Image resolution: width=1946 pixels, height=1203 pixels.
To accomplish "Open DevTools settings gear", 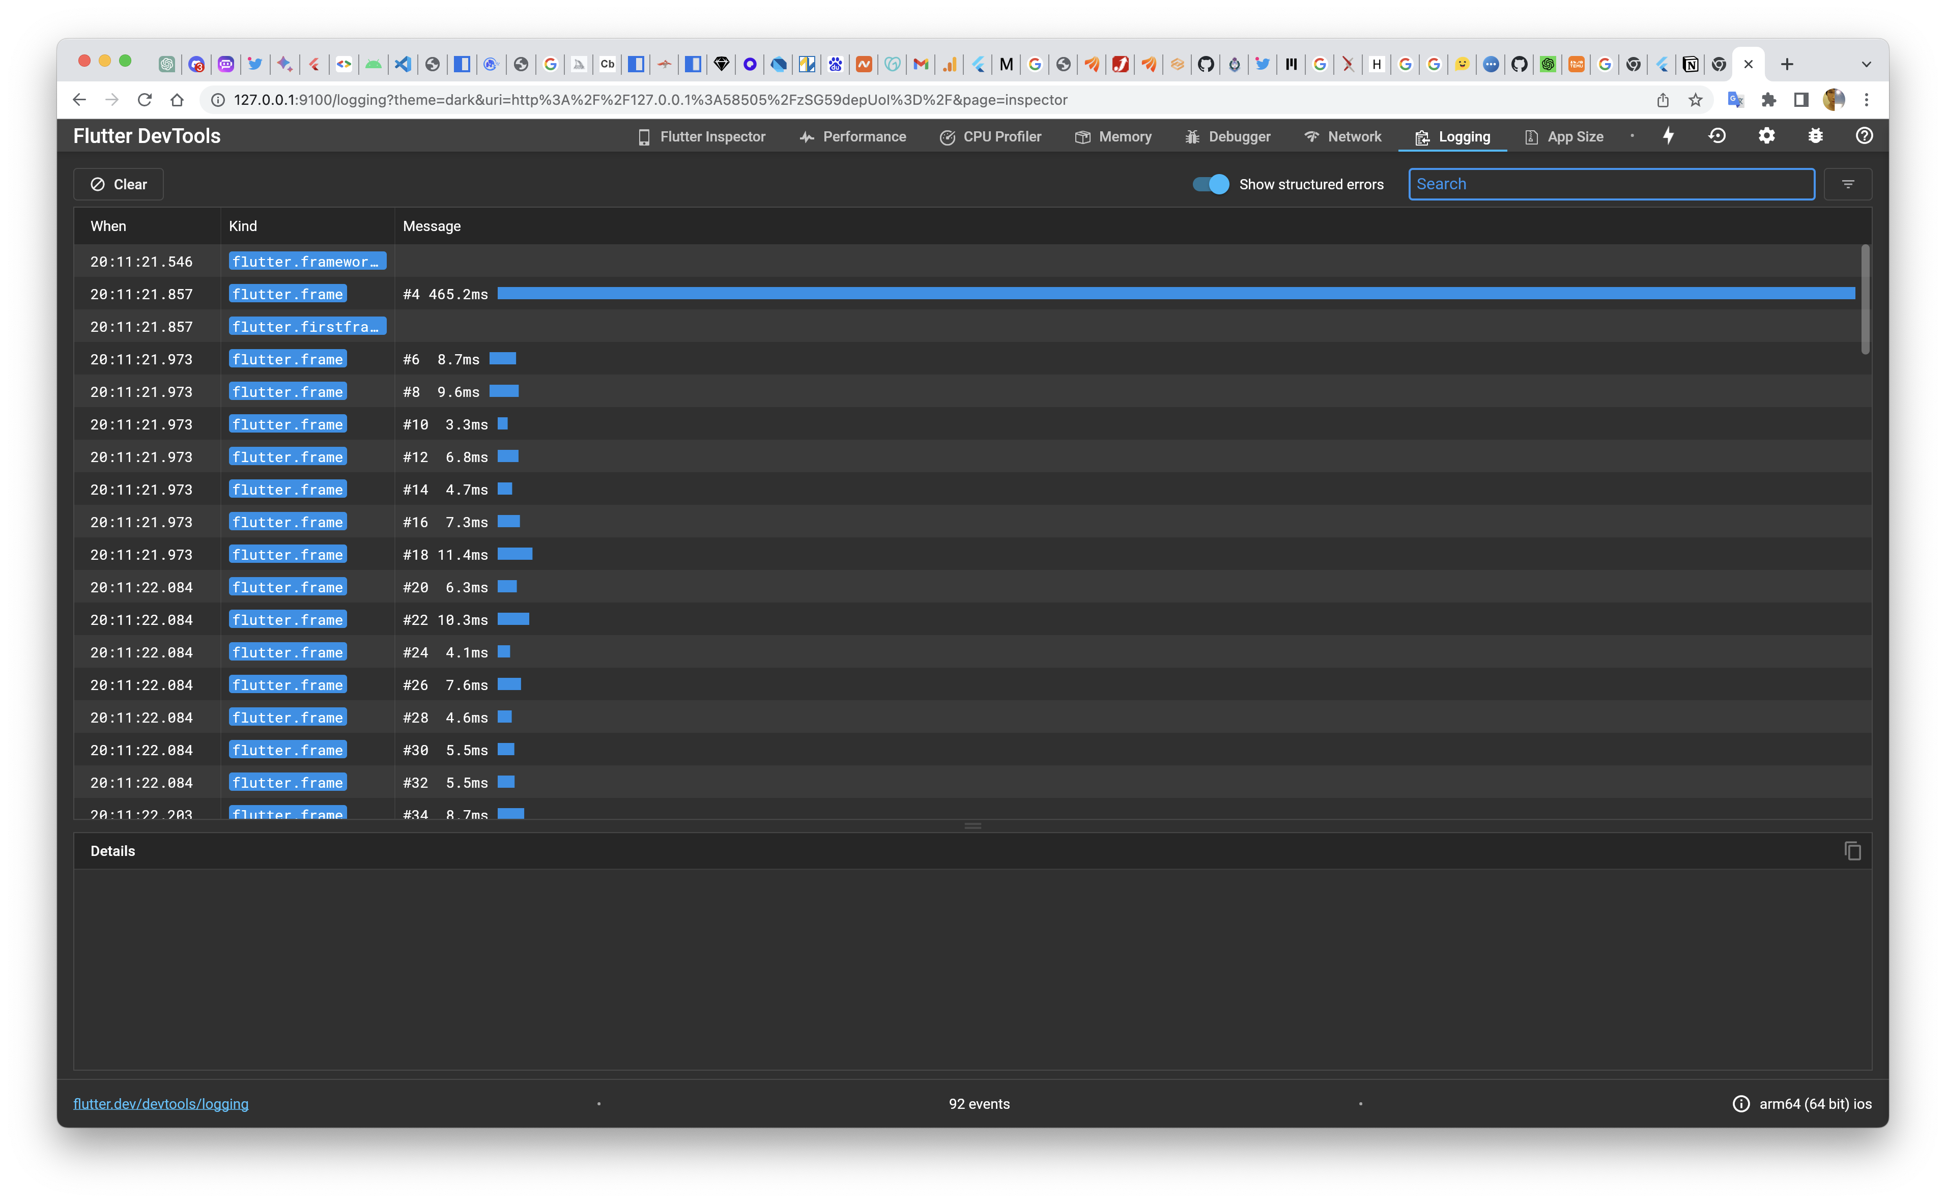I will 1766,136.
